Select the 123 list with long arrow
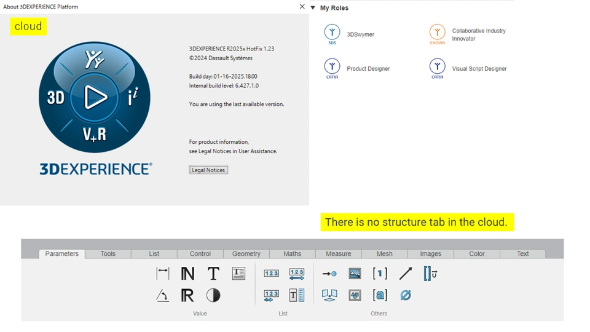Image resolution: width=590 pixels, height=332 pixels. pos(296,274)
